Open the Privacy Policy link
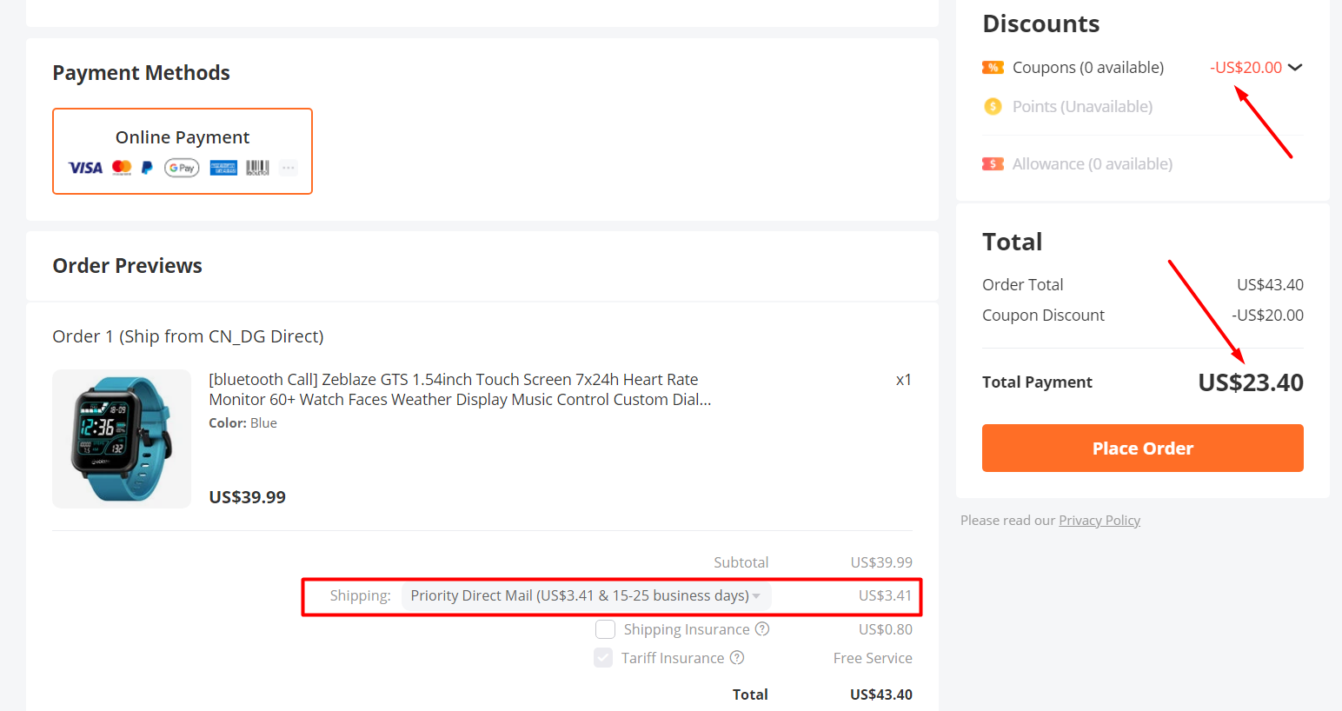 [x=1100, y=520]
